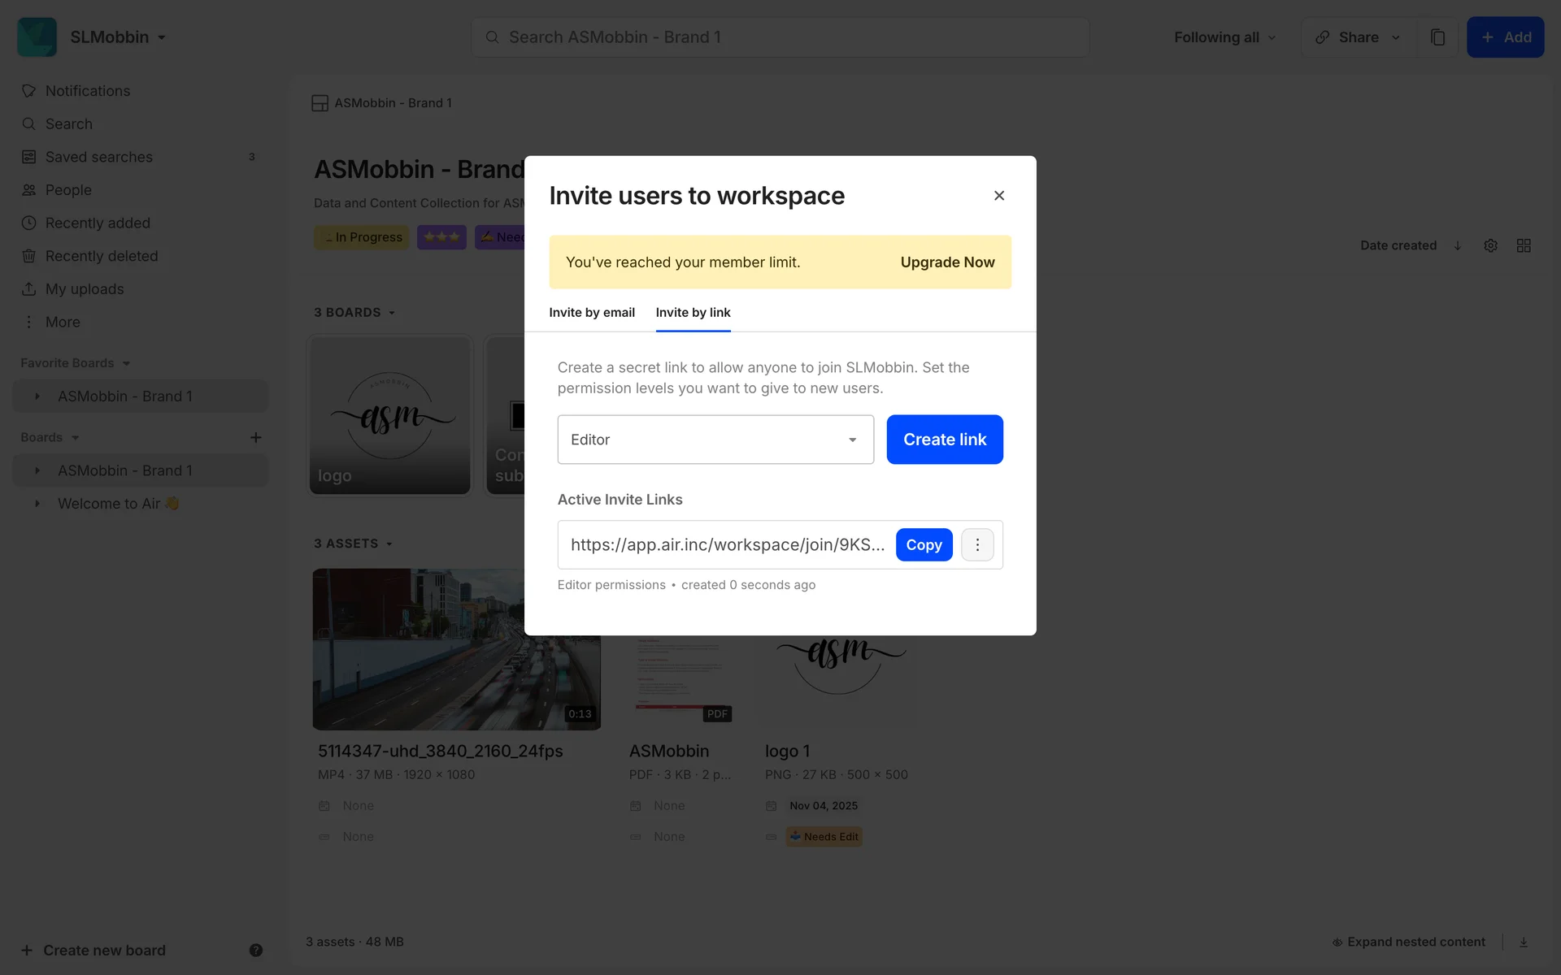Click the search ASMobbin input field

click(780, 37)
